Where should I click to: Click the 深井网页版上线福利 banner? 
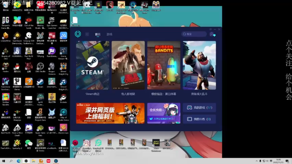tap(110, 113)
